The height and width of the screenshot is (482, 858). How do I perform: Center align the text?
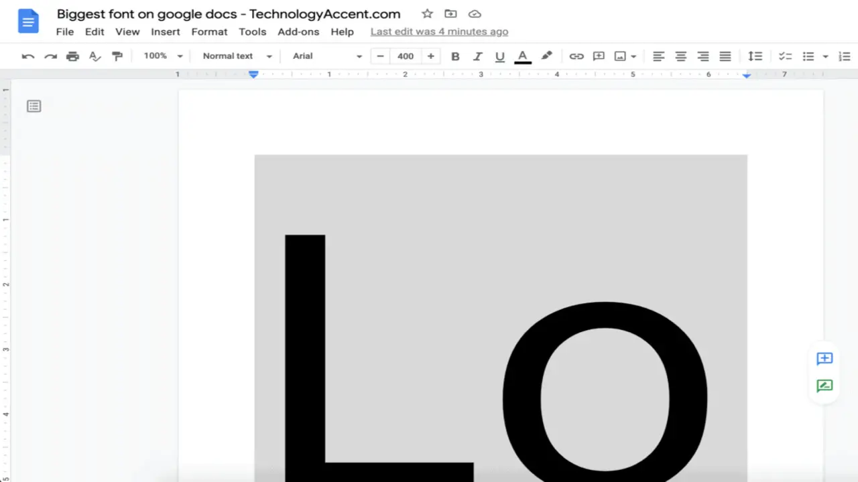[681, 56]
